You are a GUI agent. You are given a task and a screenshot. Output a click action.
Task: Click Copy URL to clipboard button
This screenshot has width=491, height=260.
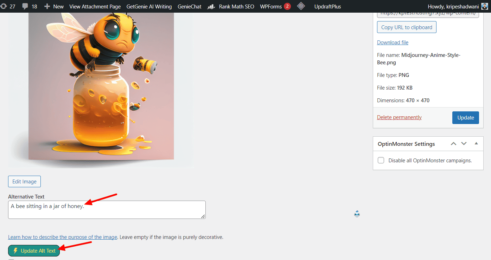pos(407,27)
